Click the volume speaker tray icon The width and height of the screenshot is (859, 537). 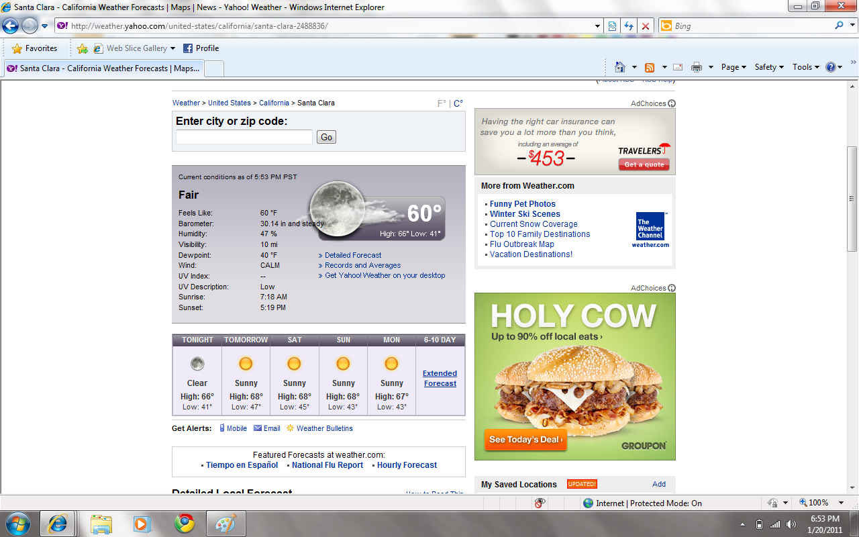(791, 524)
